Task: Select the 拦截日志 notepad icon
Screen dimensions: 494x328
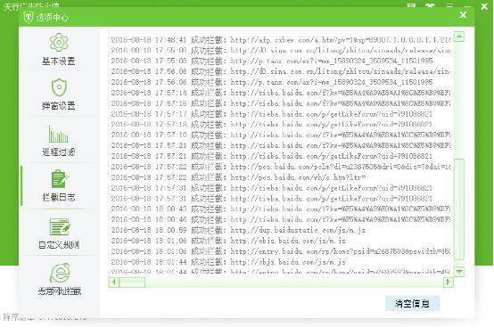Action: click(x=59, y=179)
